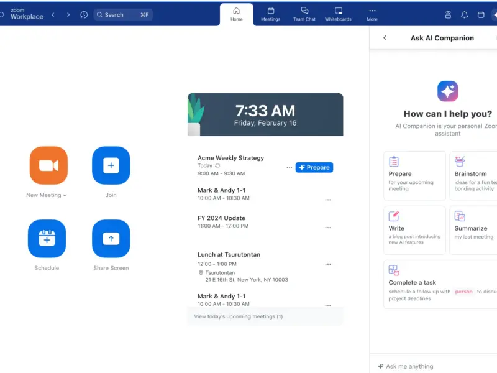Click the Share Screen icon
The height and width of the screenshot is (373, 497).
111,239
